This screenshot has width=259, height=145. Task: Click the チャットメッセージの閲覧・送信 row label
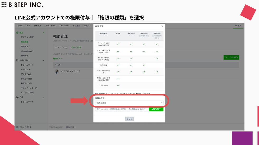[104, 51]
